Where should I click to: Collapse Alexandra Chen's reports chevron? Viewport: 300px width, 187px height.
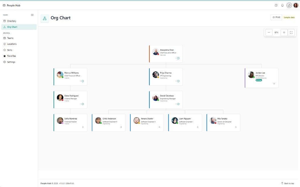point(176,58)
